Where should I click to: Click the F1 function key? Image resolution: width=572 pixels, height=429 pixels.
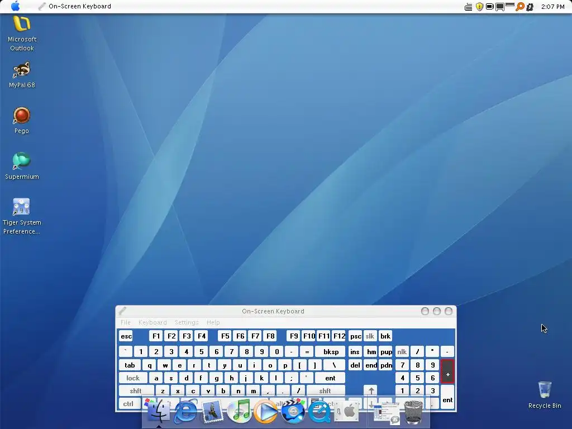tap(156, 336)
